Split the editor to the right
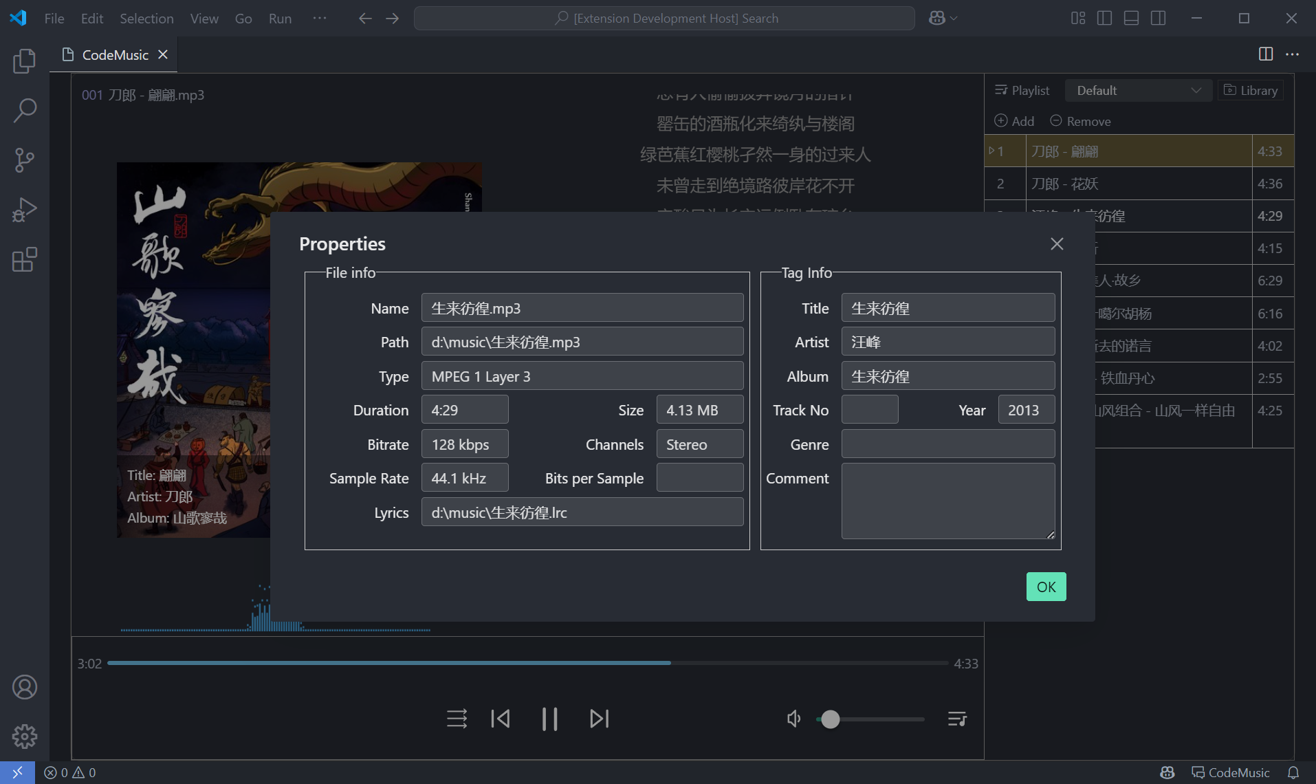 [x=1266, y=54]
